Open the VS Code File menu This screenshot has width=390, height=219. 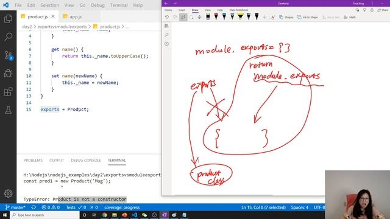click(x=18, y=5)
